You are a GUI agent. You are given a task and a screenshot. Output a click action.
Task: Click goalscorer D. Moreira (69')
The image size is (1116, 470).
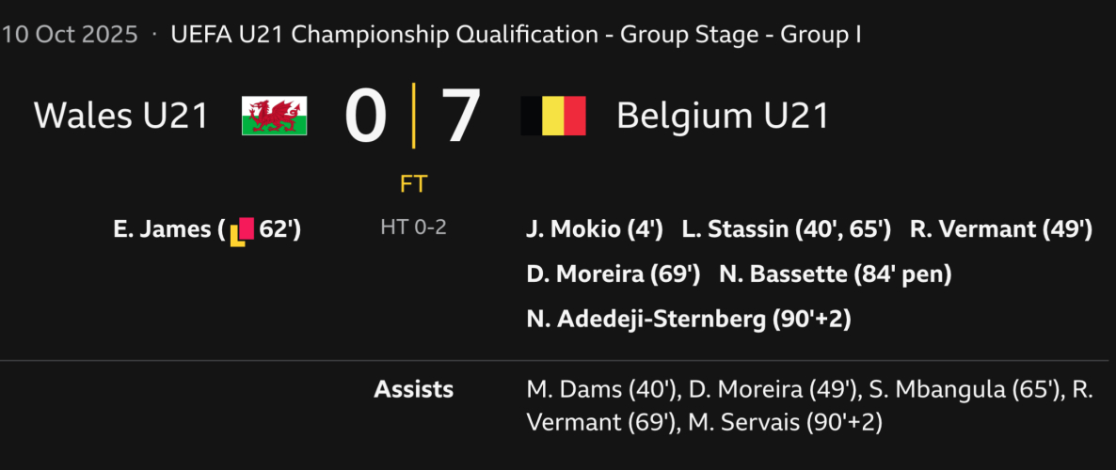(614, 274)
